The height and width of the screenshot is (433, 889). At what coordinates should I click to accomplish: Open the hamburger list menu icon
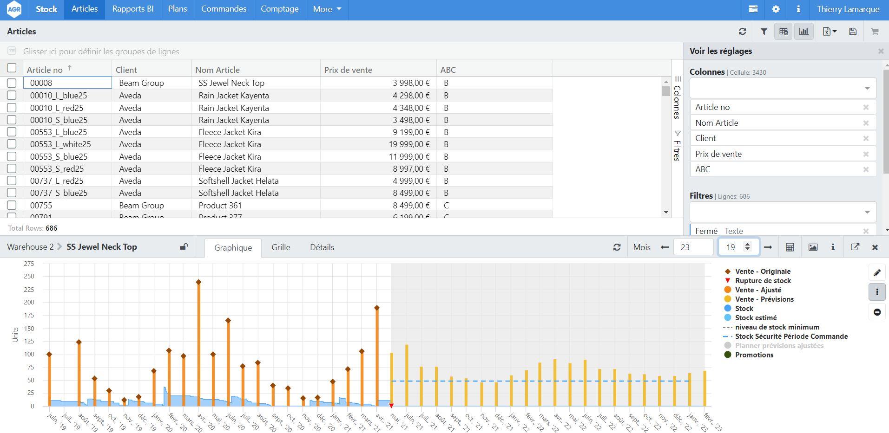[x=753, y=9]
